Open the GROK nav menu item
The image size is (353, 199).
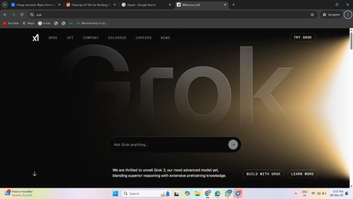pyautogui.click(x=53, y=38)
